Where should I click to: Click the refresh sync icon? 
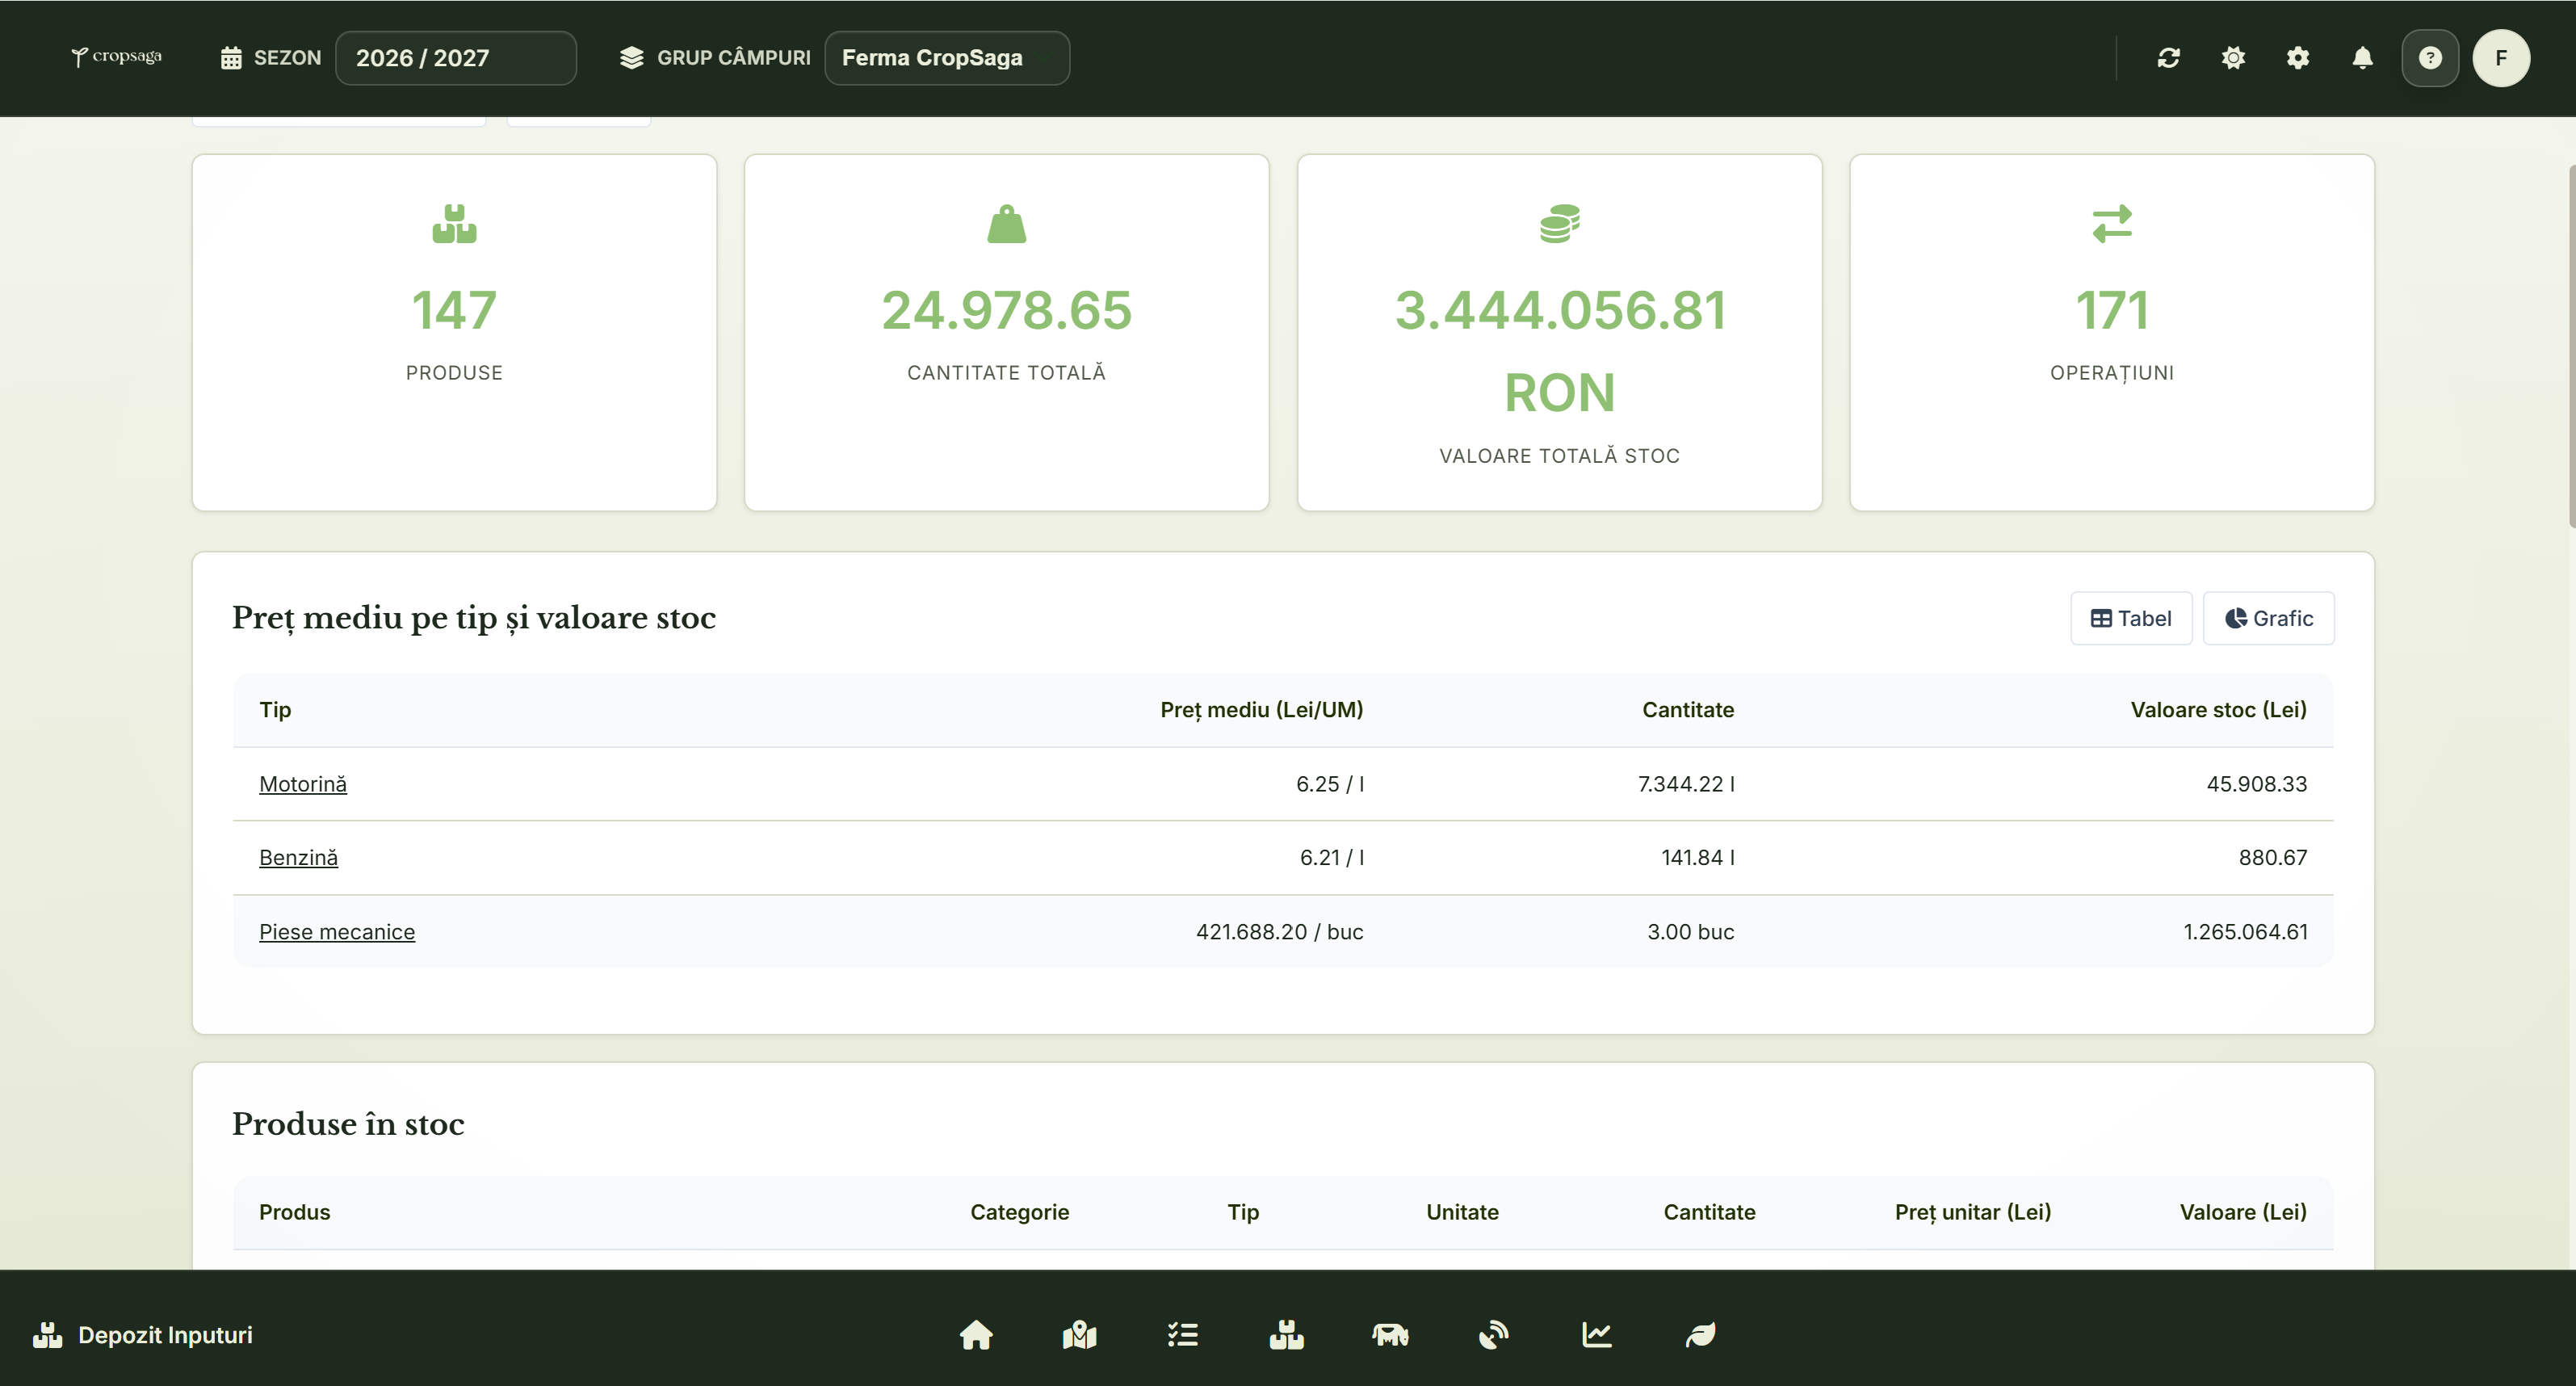click(x=2168, y=58)
